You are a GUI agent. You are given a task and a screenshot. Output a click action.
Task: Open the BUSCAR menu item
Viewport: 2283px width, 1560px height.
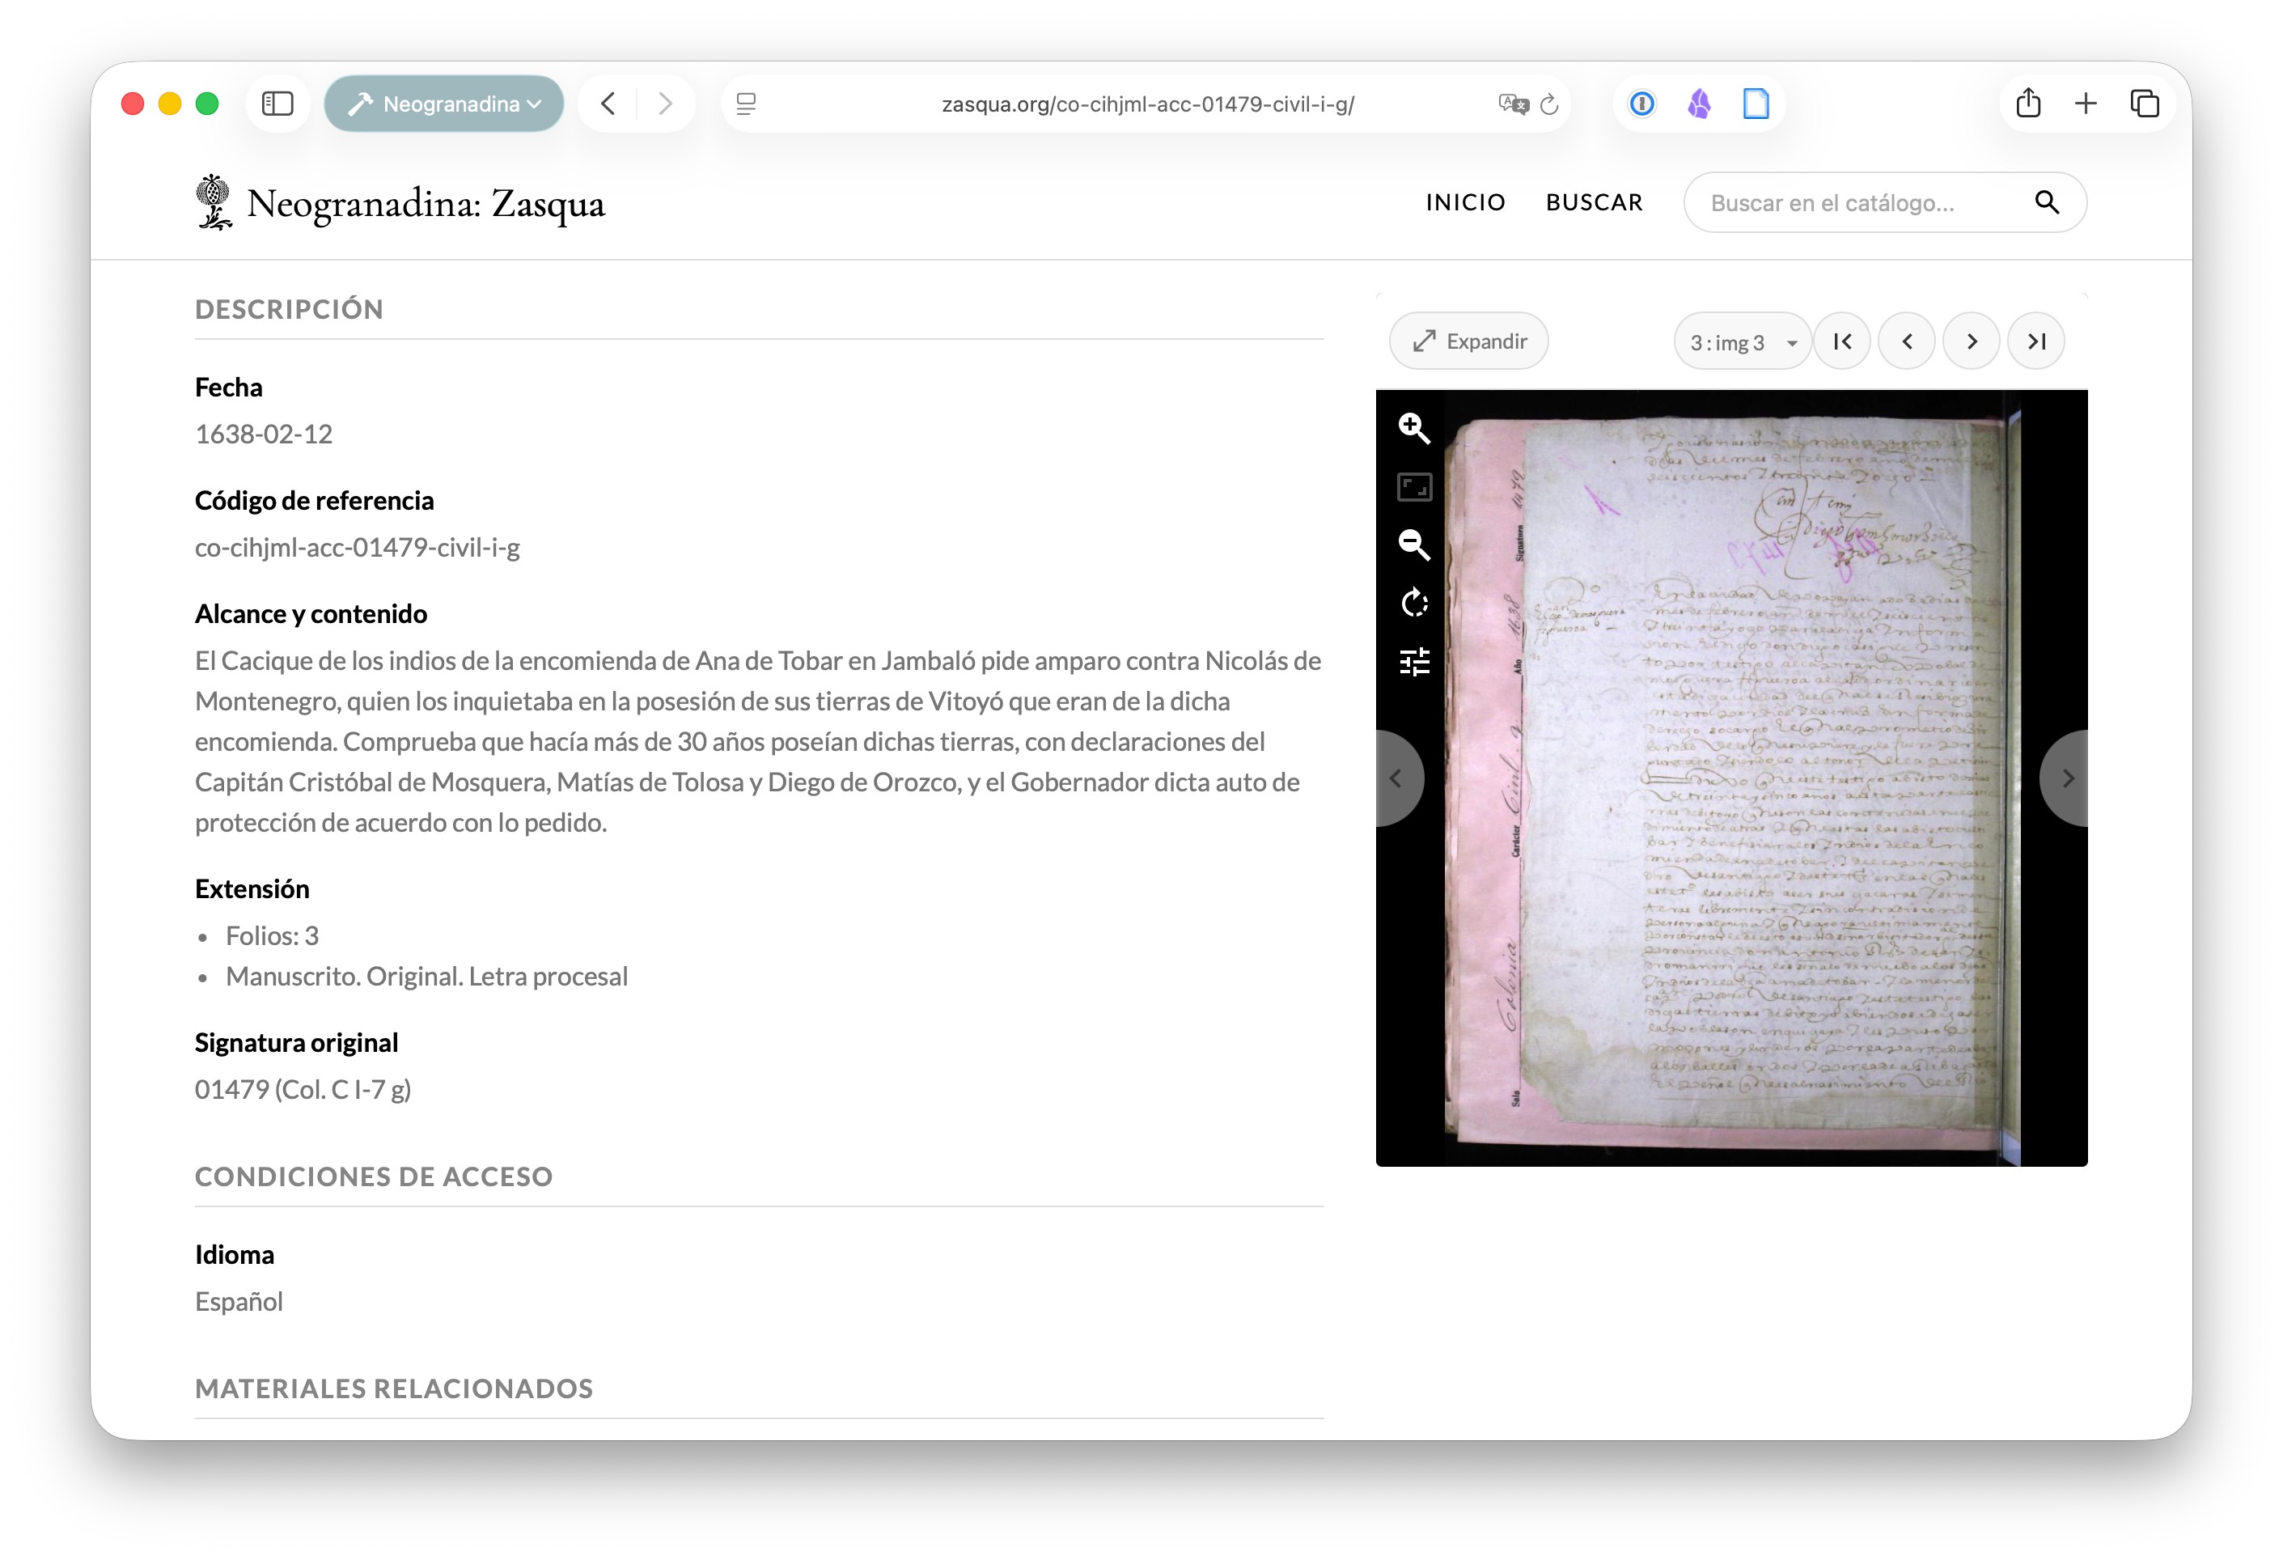coord(1594,202)
